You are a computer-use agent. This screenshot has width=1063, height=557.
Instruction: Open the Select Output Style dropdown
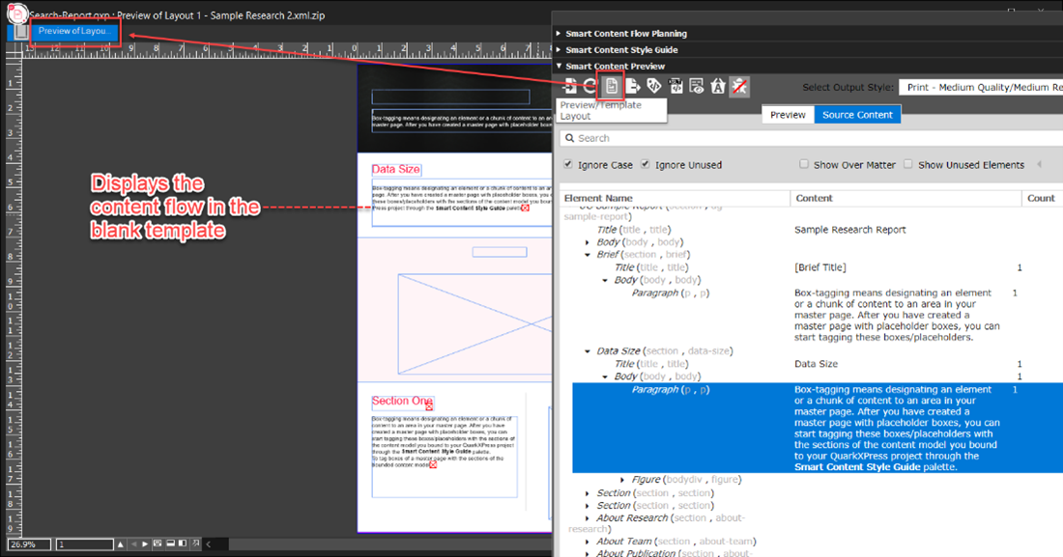[x=980, y=88]
